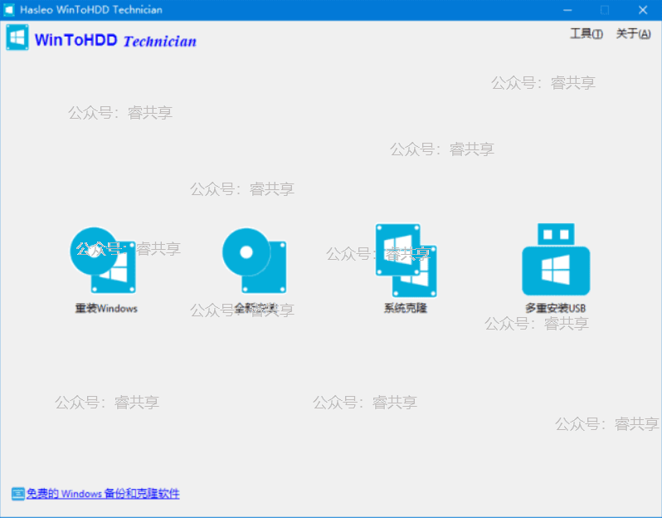
Task: Open the 免费的 Windows 备份和克隆软件 link
Action: point(103,494)
